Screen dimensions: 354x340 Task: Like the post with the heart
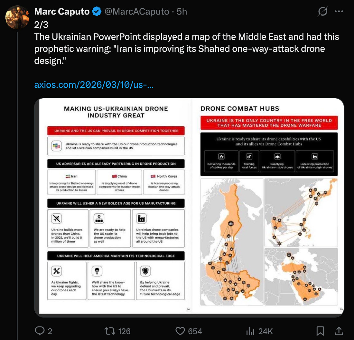(180, 331)
